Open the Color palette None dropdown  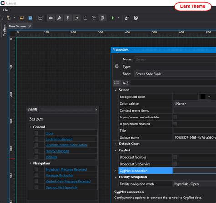[195, 104]
